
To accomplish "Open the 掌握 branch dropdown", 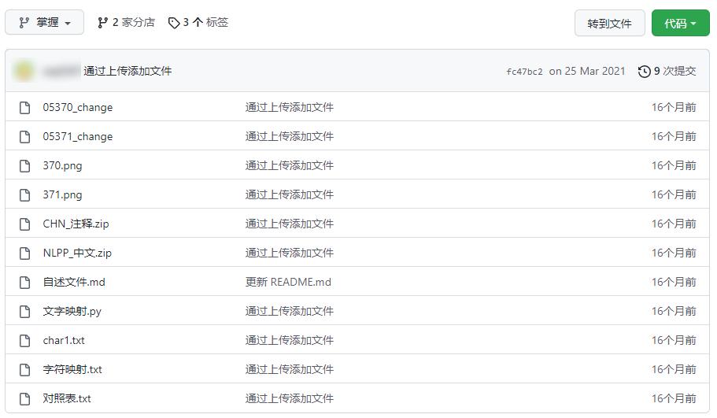I will pyautogui.click(x=44, y=23).
